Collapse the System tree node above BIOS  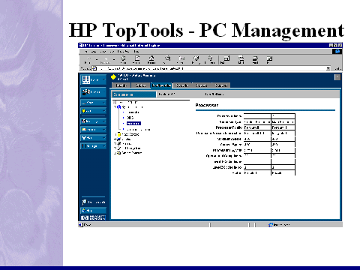tap(115, 107)
